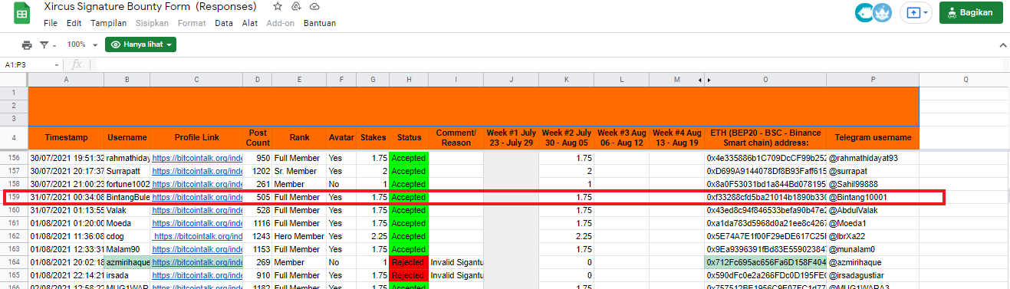Click the print icon
Image resolution: width=1010 pixels, height=289 pixels.
[x=27, y=45]
